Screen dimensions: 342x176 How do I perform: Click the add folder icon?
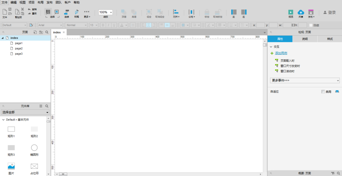tap(41, 32)
